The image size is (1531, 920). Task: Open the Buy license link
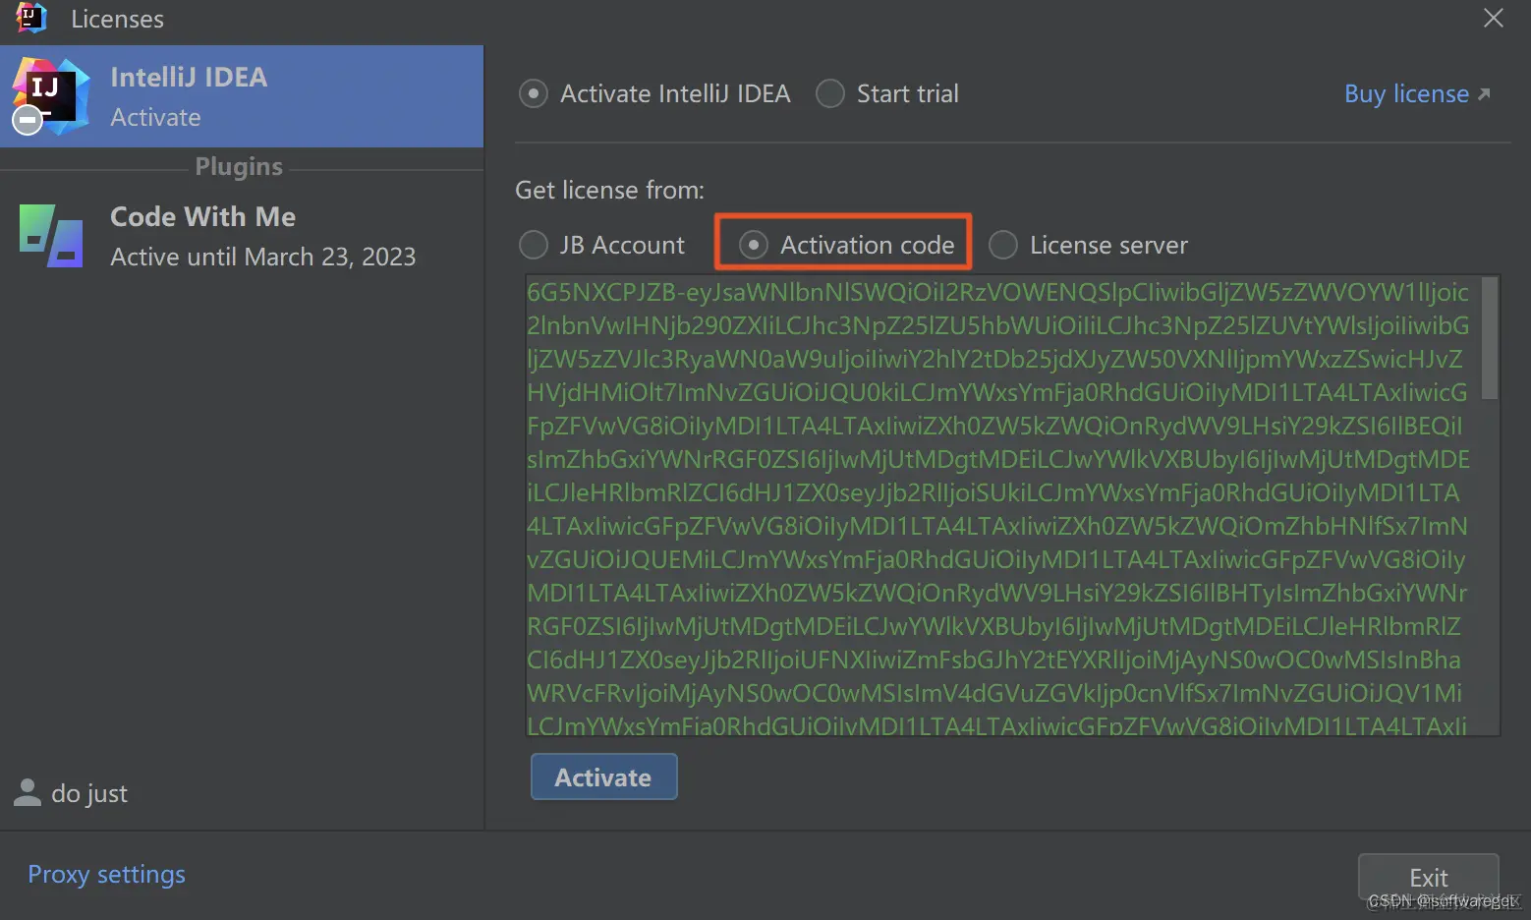click(x=1417, y=94)
